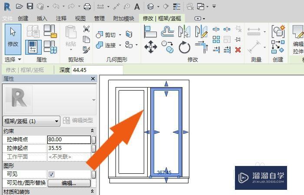Open the customize quick access toolbar arrow
Image resolution: width=304 pixels, height=195 pixels.
tap(214, 6)
